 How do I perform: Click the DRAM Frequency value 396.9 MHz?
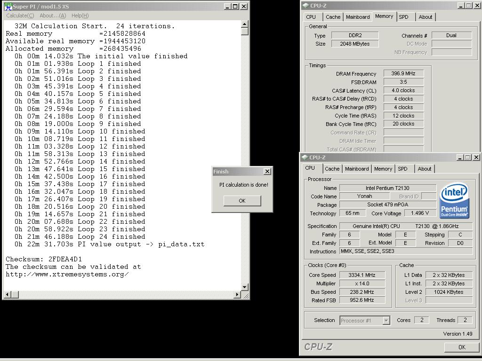pos(403,73)
